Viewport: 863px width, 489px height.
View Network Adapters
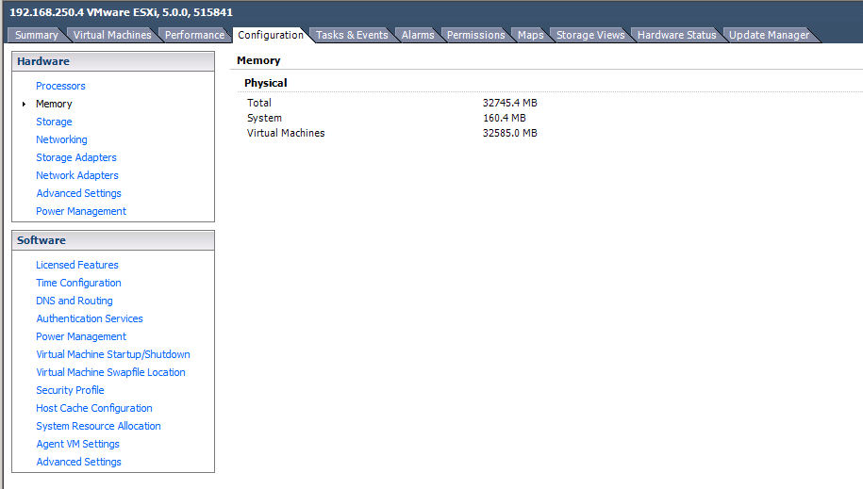click(x=77, y=175)
